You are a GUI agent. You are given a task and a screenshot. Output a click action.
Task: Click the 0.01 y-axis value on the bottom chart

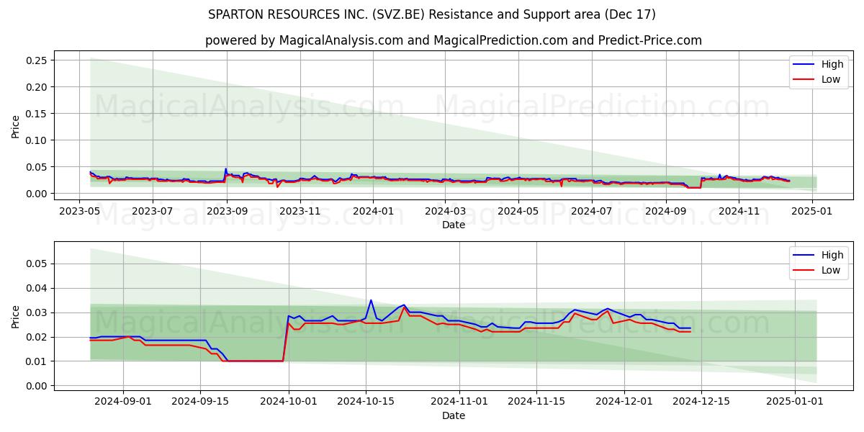(x=37, y=361)
